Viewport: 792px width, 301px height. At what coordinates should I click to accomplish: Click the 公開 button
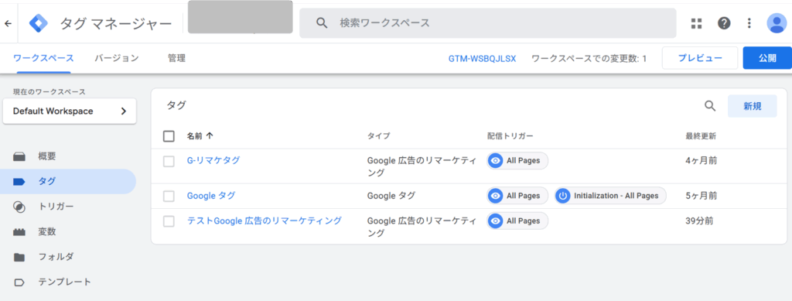[x=767, y=58]
